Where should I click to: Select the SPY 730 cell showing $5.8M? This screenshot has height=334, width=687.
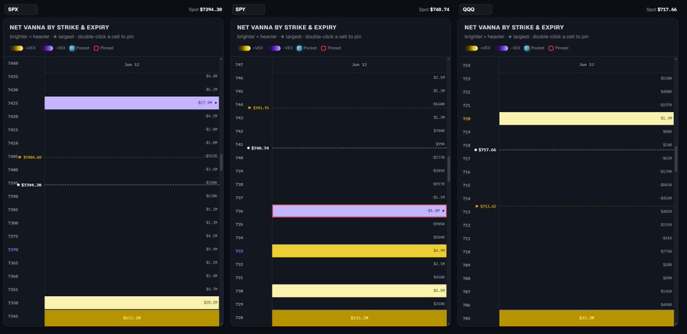(359, 291)
